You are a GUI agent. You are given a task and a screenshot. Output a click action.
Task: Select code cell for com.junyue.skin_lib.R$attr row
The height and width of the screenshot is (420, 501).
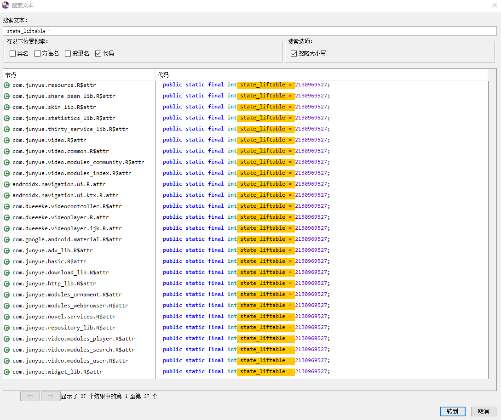click(x=322, y=107)
